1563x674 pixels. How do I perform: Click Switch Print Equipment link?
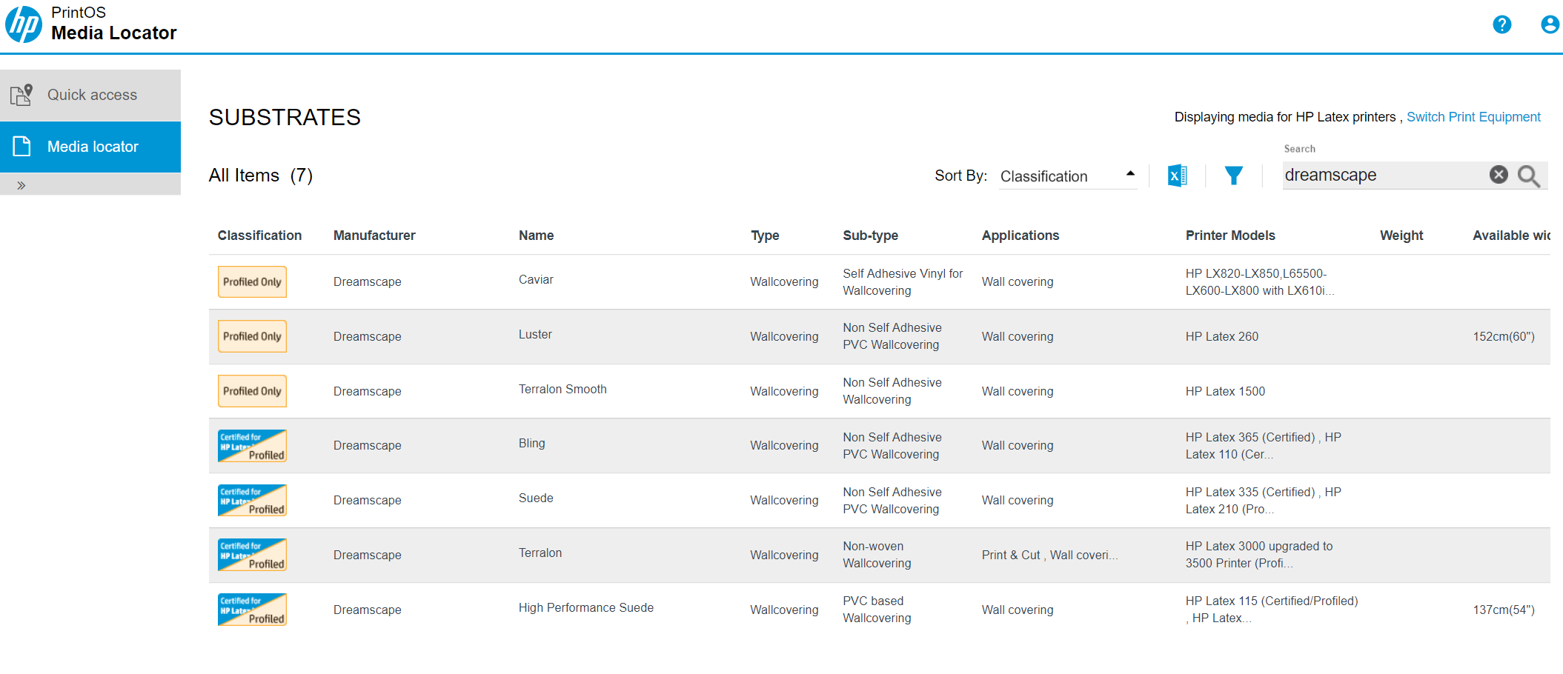[x=1473, y=117]
